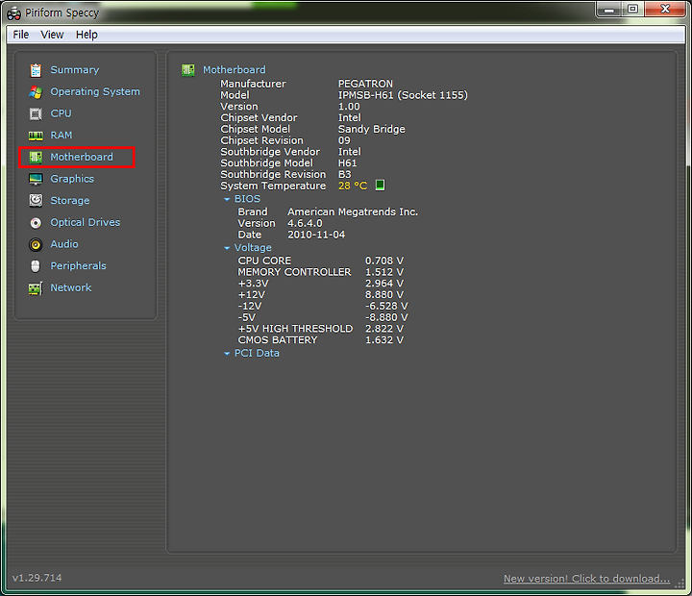Click the 28 °C system temperature value
The width and height of the screenshot is (692, 596).
tap(353, 186)
